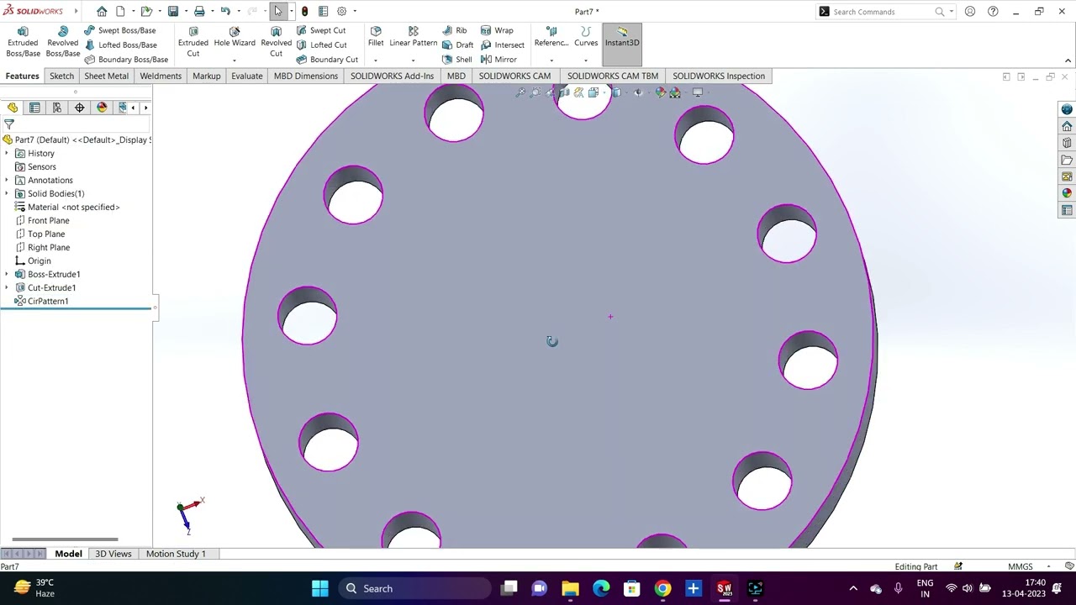Select the Right Plane tree item
This screenshot has height=605, width=1076.
[x=48, y=247]
